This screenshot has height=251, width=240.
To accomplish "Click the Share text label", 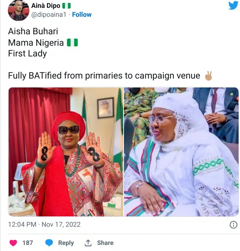I will (105, 243).
